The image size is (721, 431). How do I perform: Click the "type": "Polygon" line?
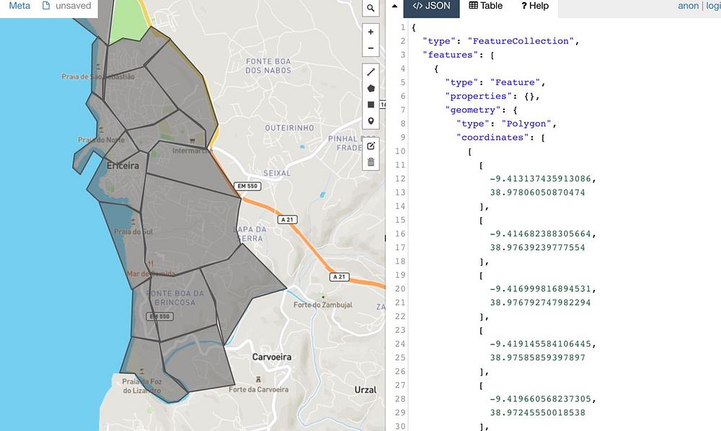[506, 123]
